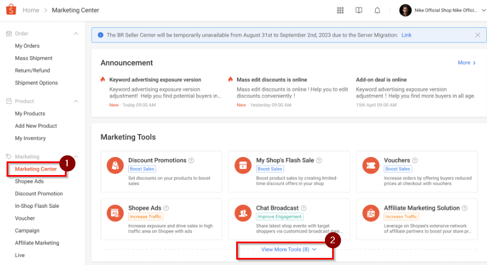Open Discount Promotion sidebar item

point(39,194)
